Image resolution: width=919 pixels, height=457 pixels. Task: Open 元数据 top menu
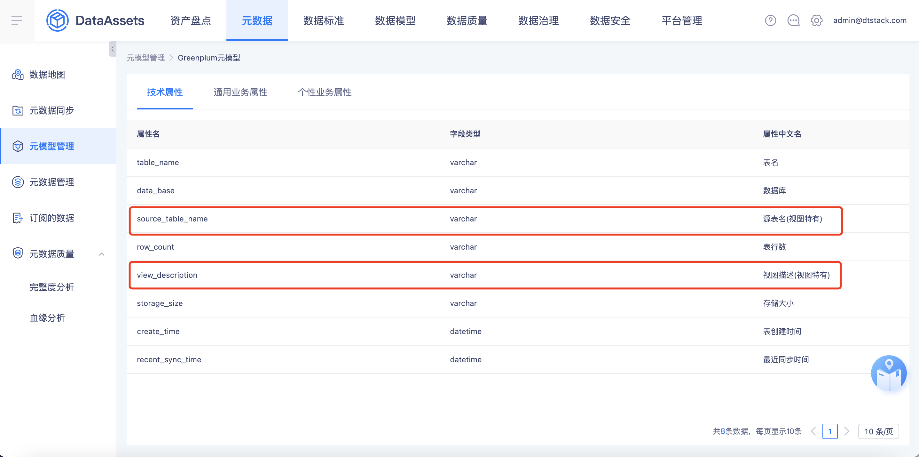pyautogui.click(x=257, y=20)
